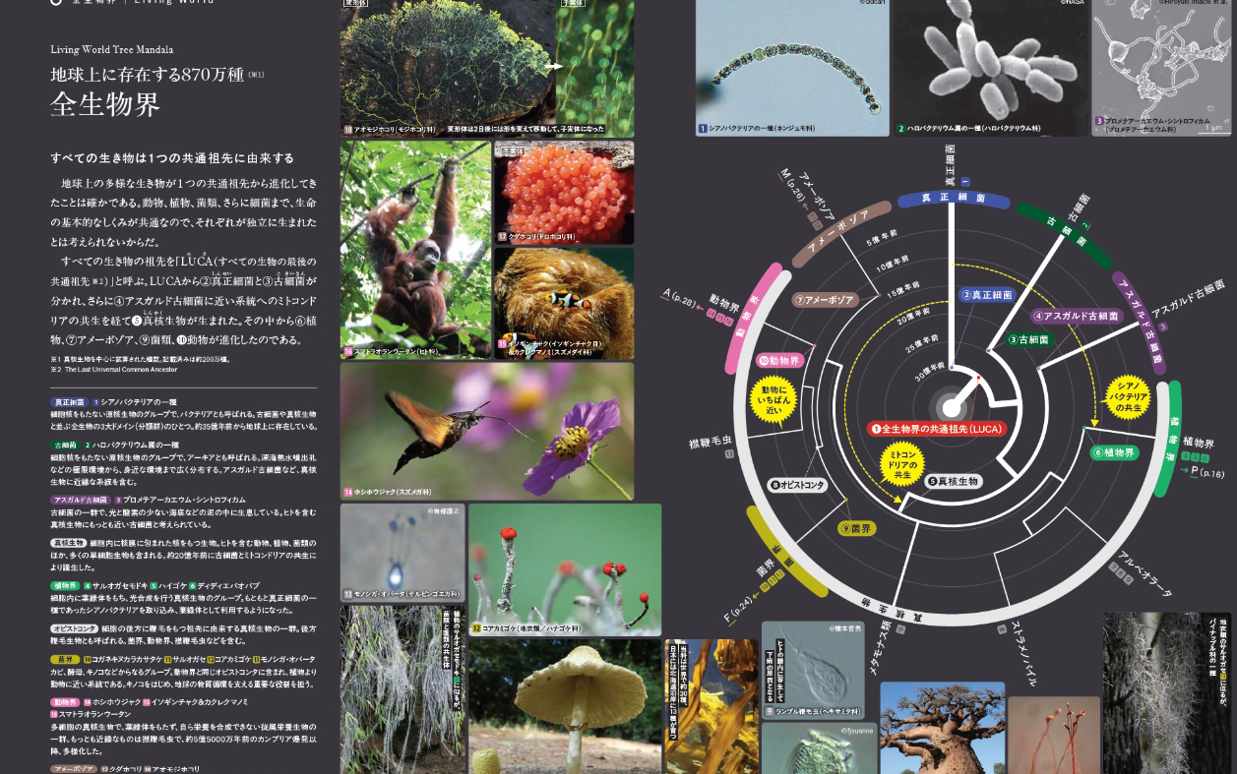Select the モノシガ・オバータ microscope photo

point(402,553)
